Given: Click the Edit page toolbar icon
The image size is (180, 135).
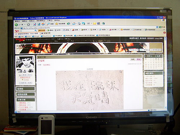Looking at the screenshot, I should (84, 23).
